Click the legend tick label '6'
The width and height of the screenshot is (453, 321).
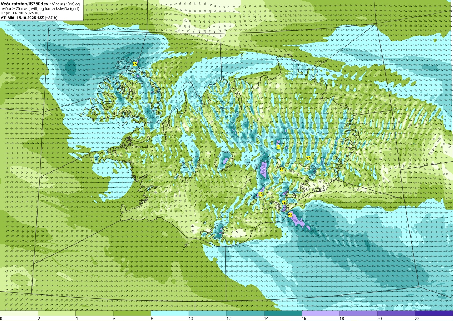[114, 319]
